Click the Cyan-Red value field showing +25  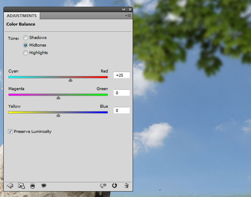click(x=122, y=75)
